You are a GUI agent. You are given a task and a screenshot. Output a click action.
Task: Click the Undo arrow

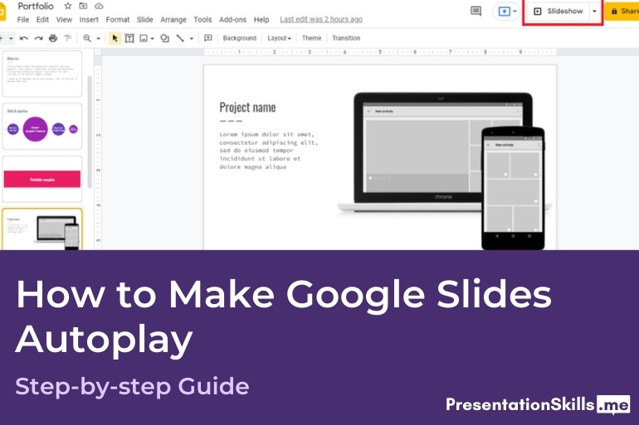(x=23, y=38)
